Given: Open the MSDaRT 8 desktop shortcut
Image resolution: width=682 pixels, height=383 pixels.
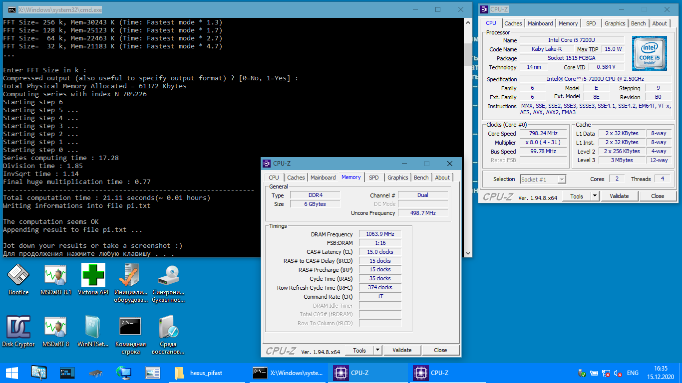Looking at the screenshot, I should pyautogui.click(x=55, y=331).
